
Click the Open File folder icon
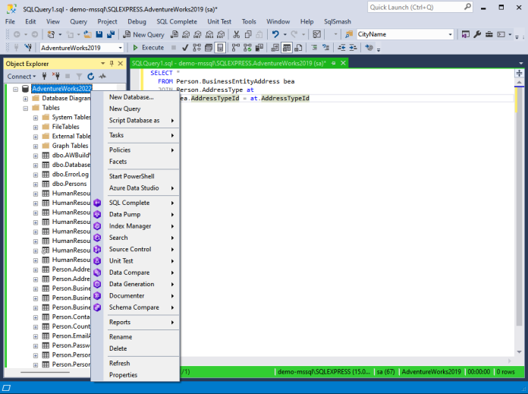click(87, 34)
